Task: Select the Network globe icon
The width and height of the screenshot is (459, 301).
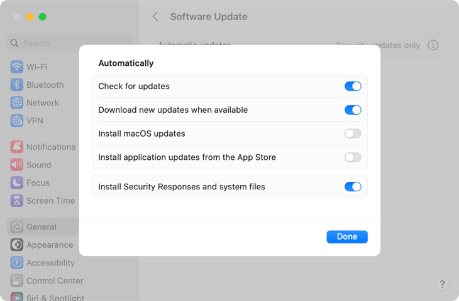Action: [x=16, y=103]
